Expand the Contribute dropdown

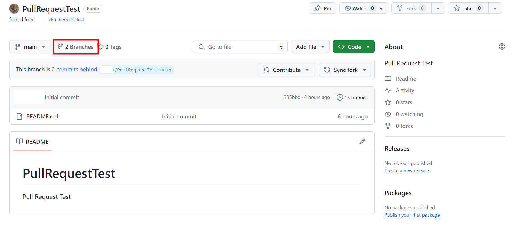coord(286,70)
